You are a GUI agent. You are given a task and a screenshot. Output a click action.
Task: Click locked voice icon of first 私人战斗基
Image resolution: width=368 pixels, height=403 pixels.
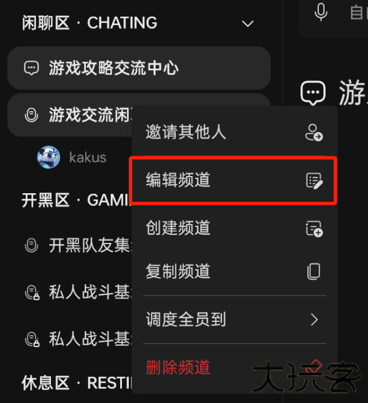tap(32, 293)
